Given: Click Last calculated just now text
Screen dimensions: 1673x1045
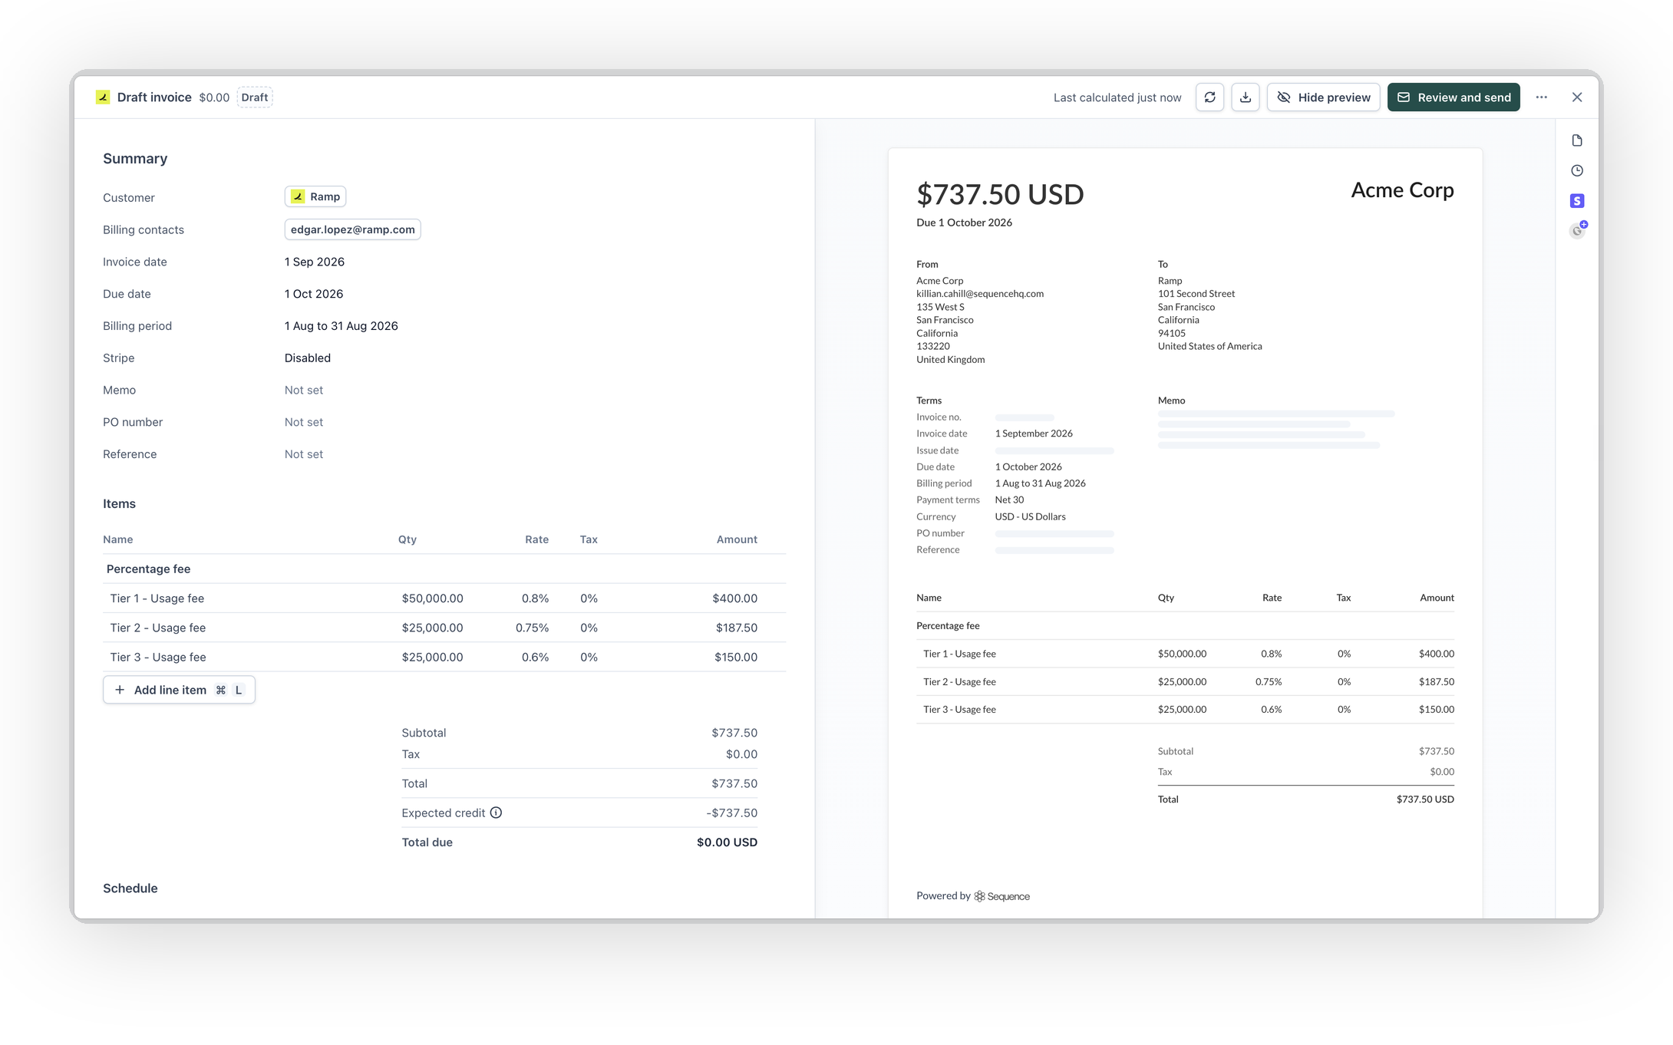Looking at the screenshot, I should pyautogui.click(x=1117, y=97).
